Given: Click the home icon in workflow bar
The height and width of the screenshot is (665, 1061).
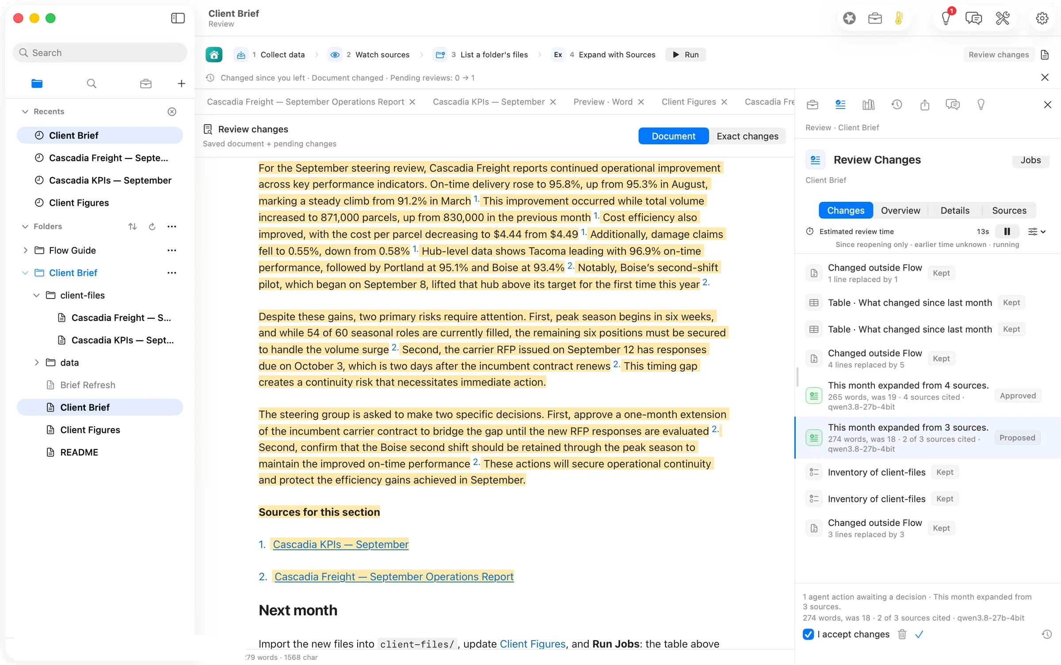Looking at the screenshot, I should click(x=214, y=54).
